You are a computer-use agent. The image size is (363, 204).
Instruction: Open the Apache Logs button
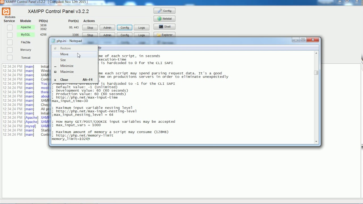(x=142, y=27)
